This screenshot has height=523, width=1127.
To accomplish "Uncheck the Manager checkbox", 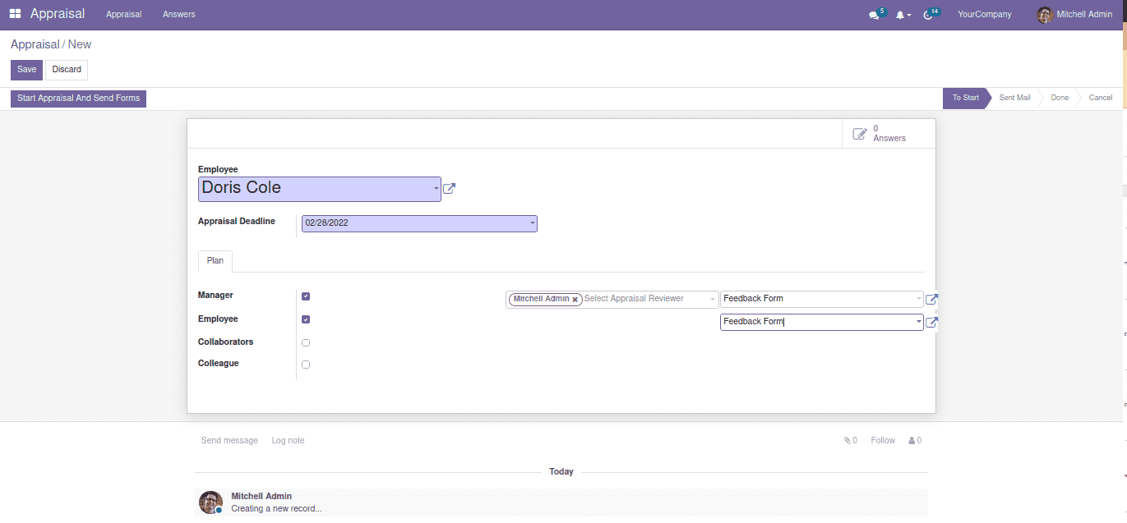I will pos(306,296).
